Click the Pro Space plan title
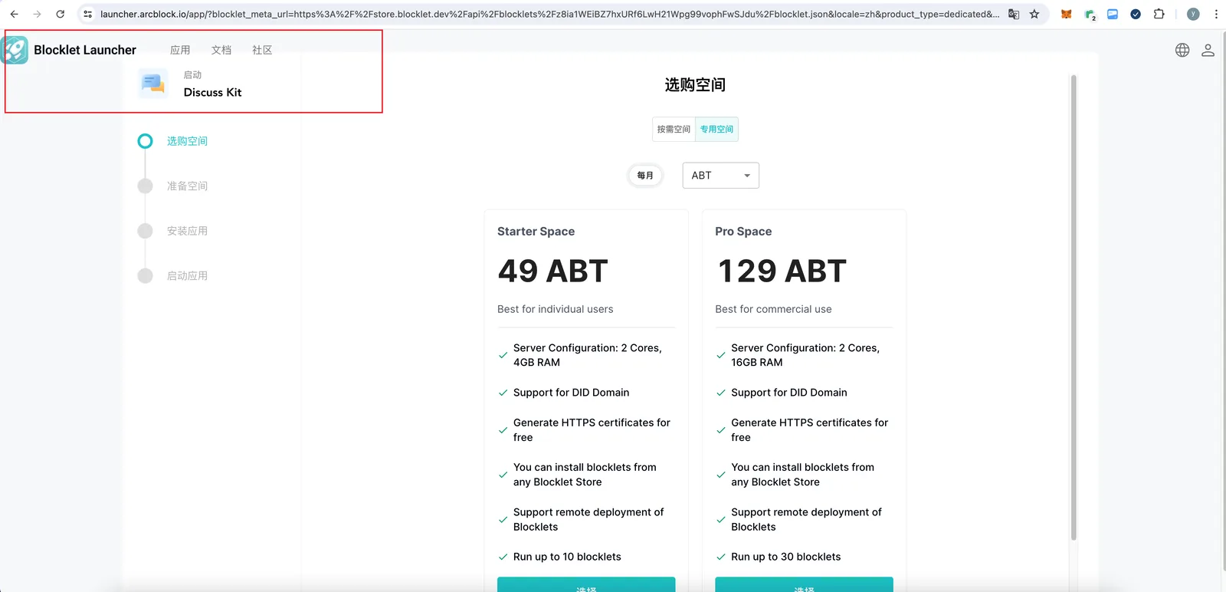 [x=743, y=232]
